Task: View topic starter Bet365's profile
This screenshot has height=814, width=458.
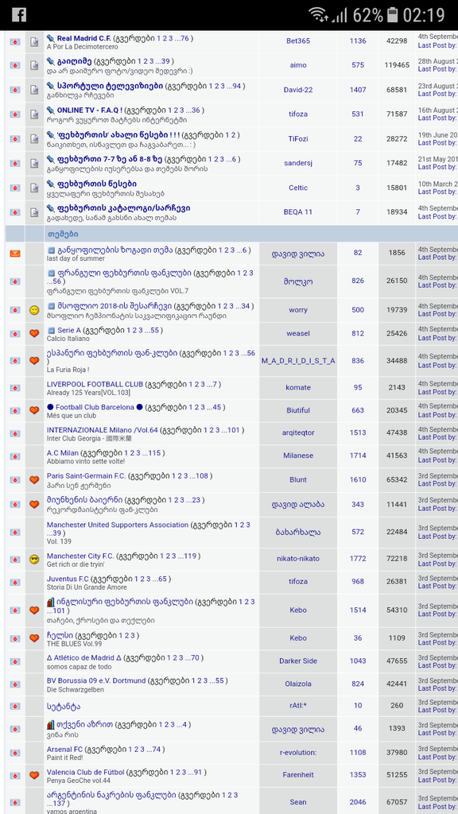Action: pyautogui.click(x=298, y=41)
